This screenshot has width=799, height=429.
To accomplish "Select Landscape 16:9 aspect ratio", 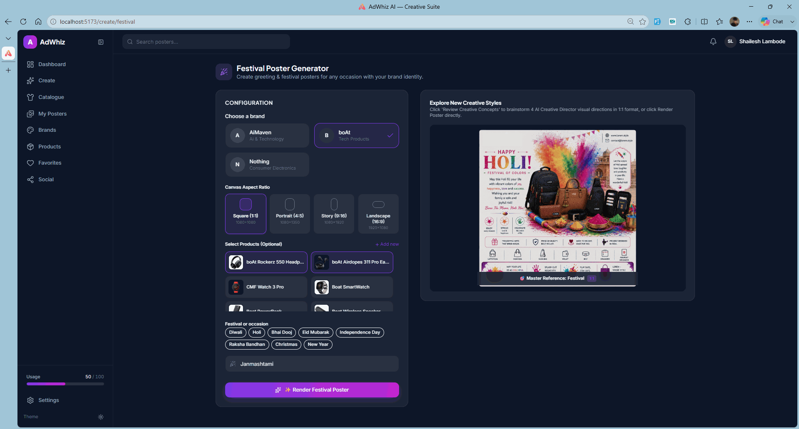I will point(378,214).
